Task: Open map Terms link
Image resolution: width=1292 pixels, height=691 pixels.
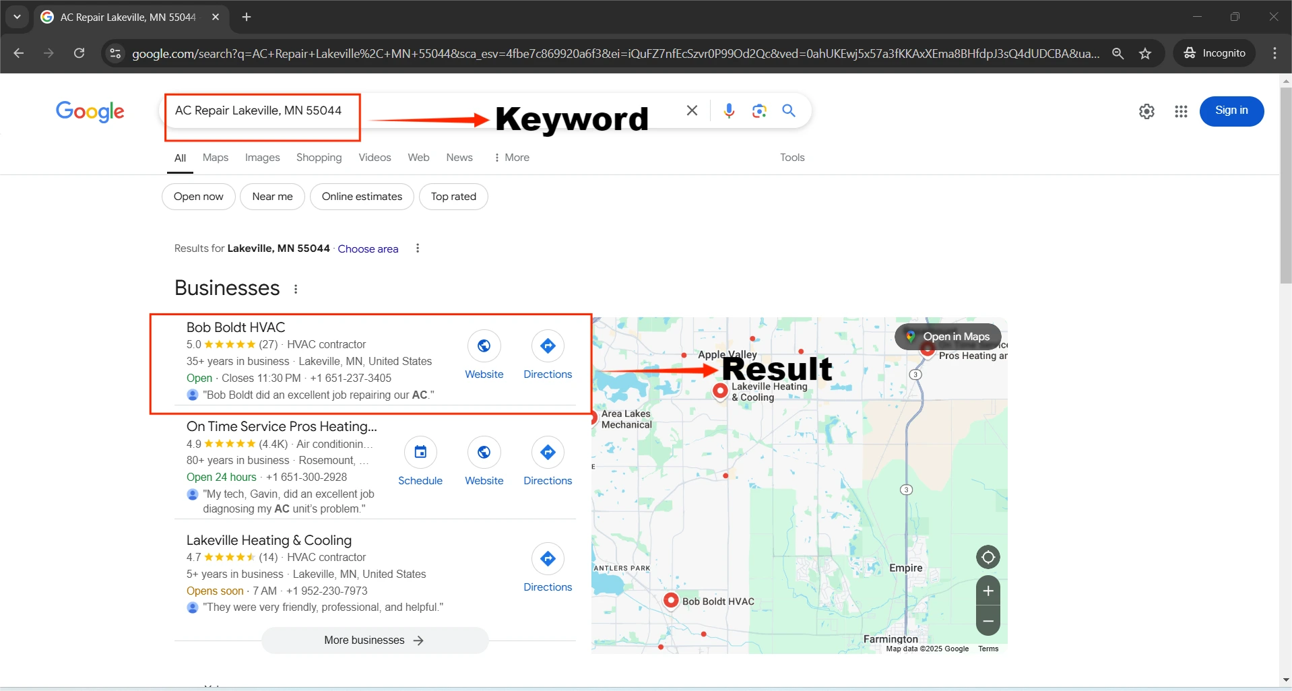Action: pyautogui.click(x=988, y=649)
